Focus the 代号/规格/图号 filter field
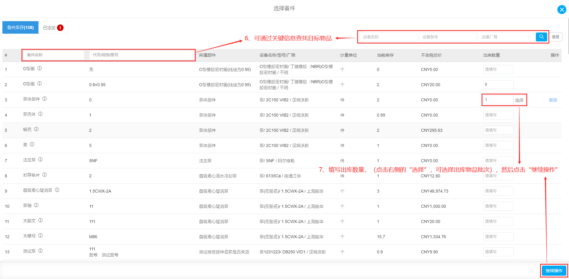Viewport: 569px width, 279px height. [142, 55]
